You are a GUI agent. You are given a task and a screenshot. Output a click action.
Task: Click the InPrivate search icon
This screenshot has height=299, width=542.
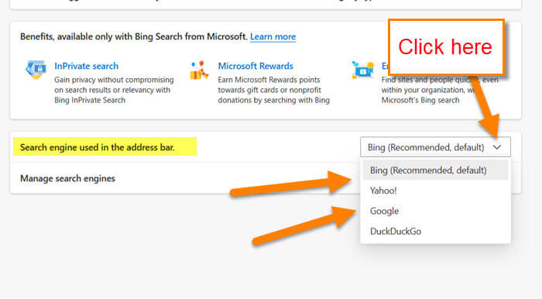tap(36, 69)
